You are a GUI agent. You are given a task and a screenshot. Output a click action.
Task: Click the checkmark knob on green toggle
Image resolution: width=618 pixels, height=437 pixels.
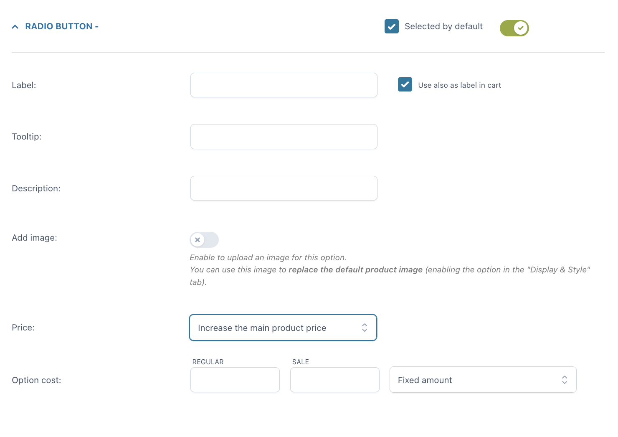(521, 28)
